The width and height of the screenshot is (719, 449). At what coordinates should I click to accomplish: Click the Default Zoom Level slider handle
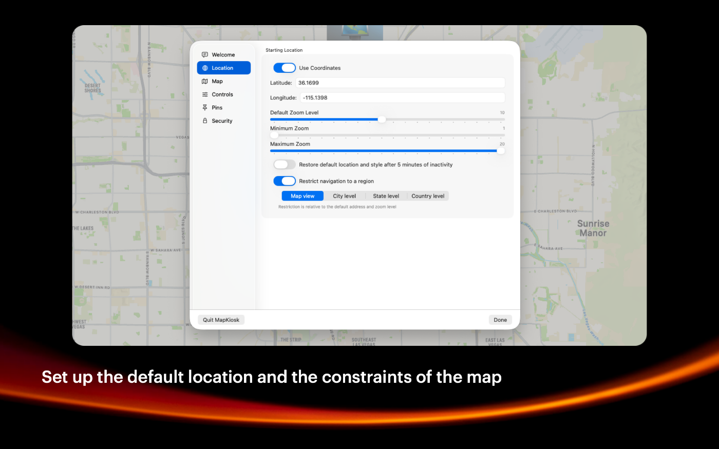(x=382, y=120)
